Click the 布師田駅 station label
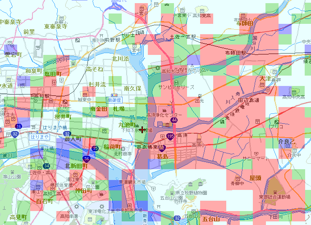 click(237, 53)
